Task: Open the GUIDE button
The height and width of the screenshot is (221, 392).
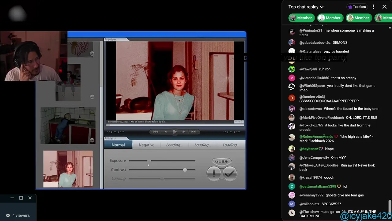Action: (x=222, y=161)
